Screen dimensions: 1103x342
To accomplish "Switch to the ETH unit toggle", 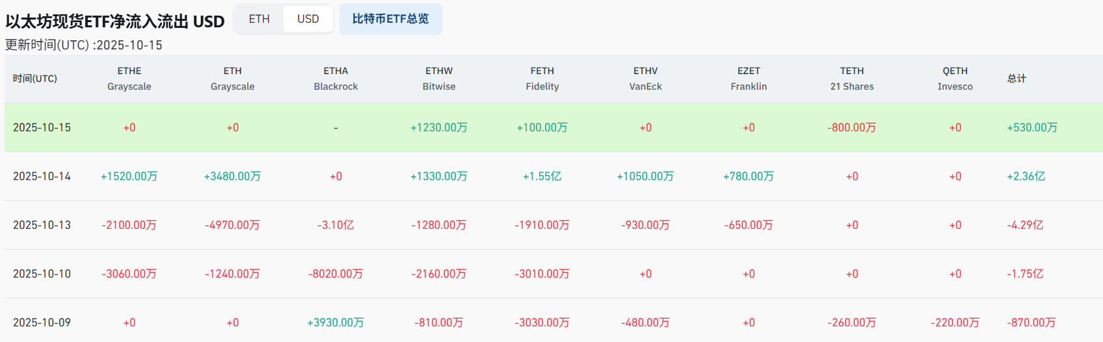I will (x=259, y=20).
